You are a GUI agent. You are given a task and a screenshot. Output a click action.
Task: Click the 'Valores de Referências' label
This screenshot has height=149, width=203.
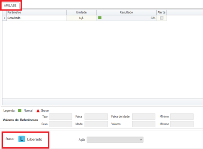point(20,120)
